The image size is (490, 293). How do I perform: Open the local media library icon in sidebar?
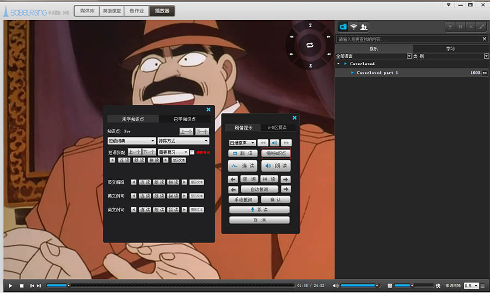pyautogui.click(x=343, y=27)
